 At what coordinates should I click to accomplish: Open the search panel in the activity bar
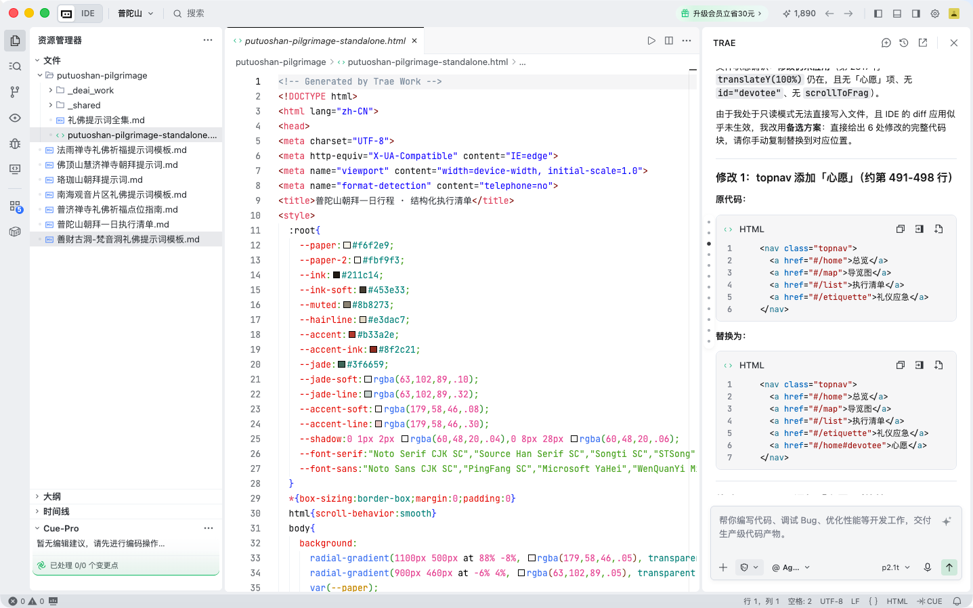point(15,66)
